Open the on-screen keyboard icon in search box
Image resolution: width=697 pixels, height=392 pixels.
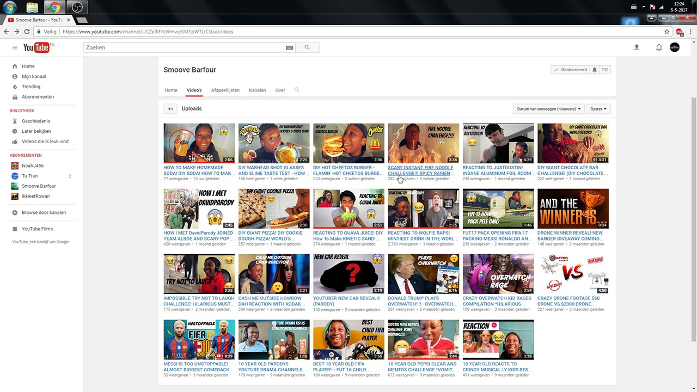[x=289, y=47]
